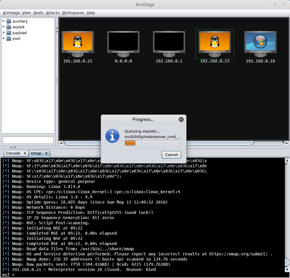This screenshot has width=290, height=278.
Task: Collapse module panel with left splitter arrow
Action: 57,28
